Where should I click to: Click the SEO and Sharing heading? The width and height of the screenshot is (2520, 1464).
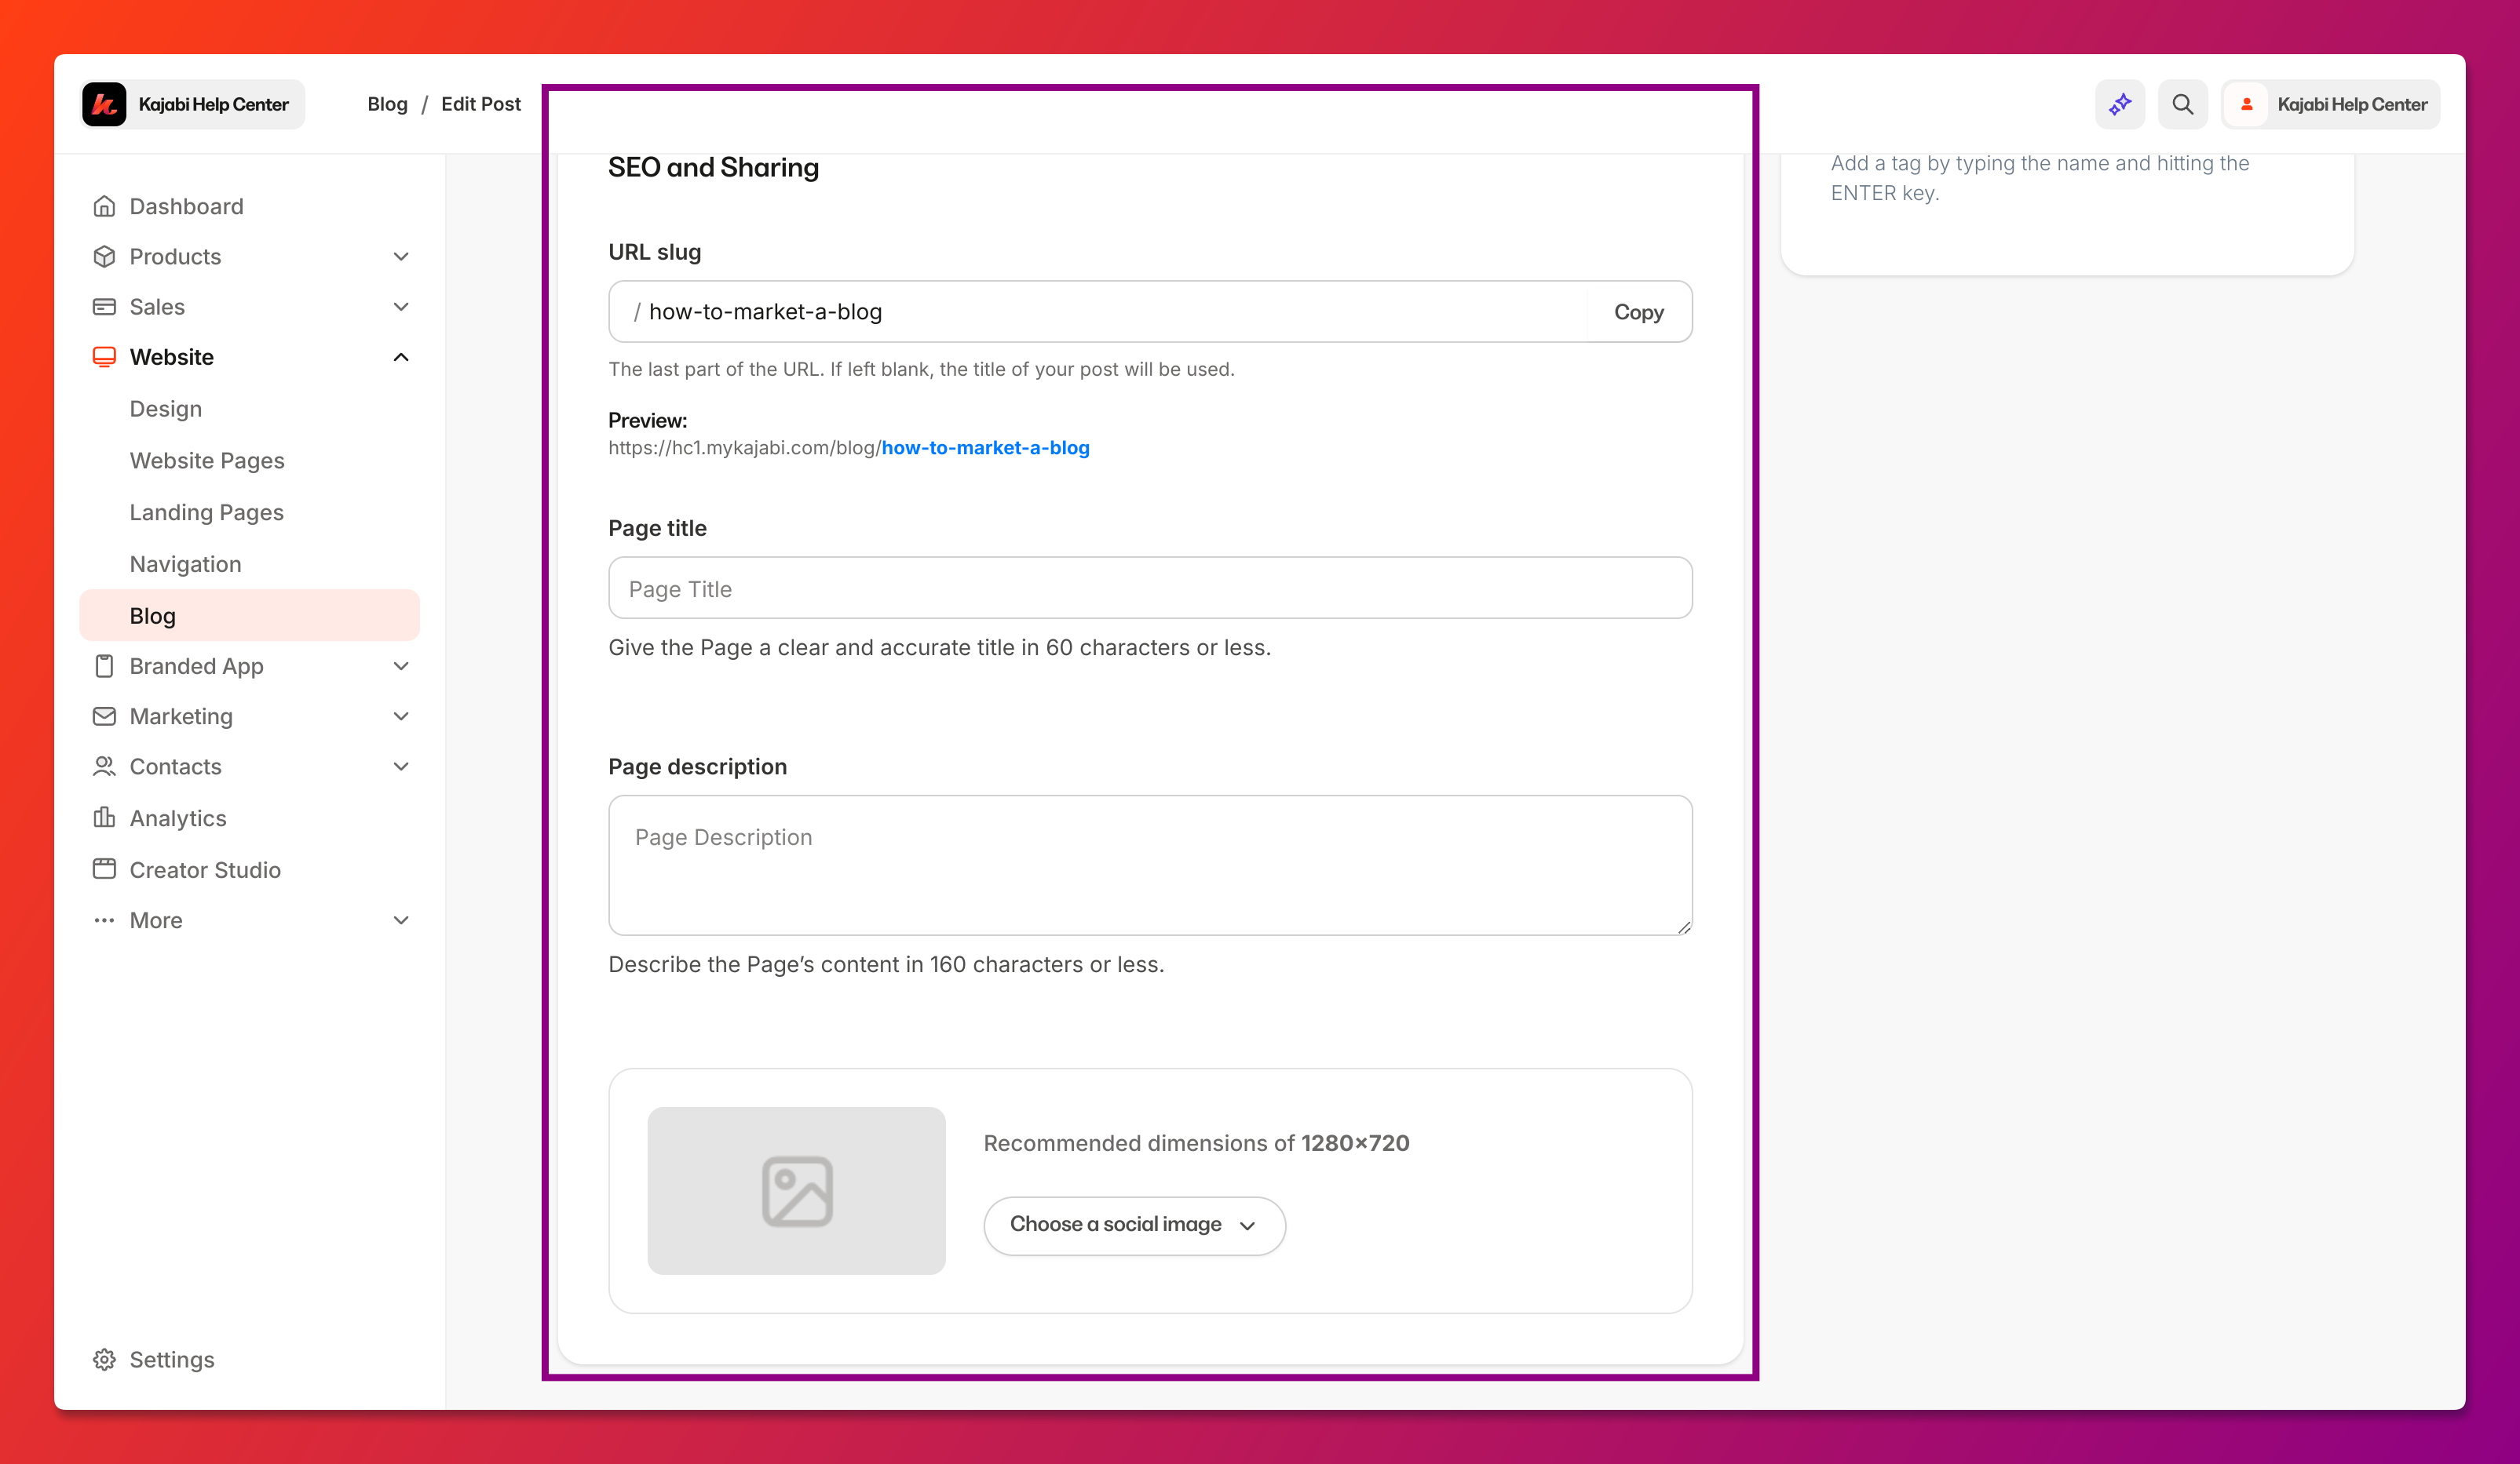[713, 167]
